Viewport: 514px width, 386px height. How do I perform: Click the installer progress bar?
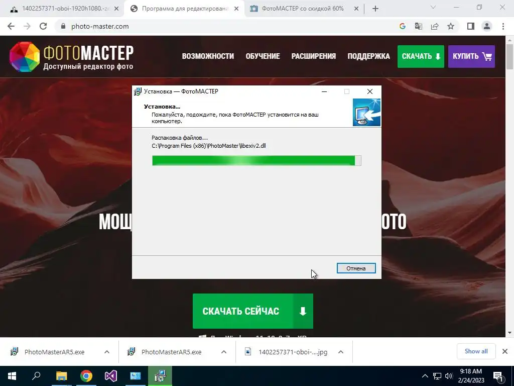pos(256,160)
